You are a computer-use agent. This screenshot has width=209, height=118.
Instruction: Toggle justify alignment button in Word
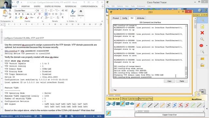tap(56, 14)
